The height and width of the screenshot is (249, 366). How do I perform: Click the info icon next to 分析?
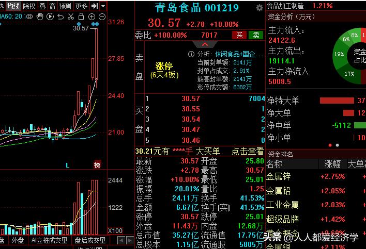[x=191, y=54]
